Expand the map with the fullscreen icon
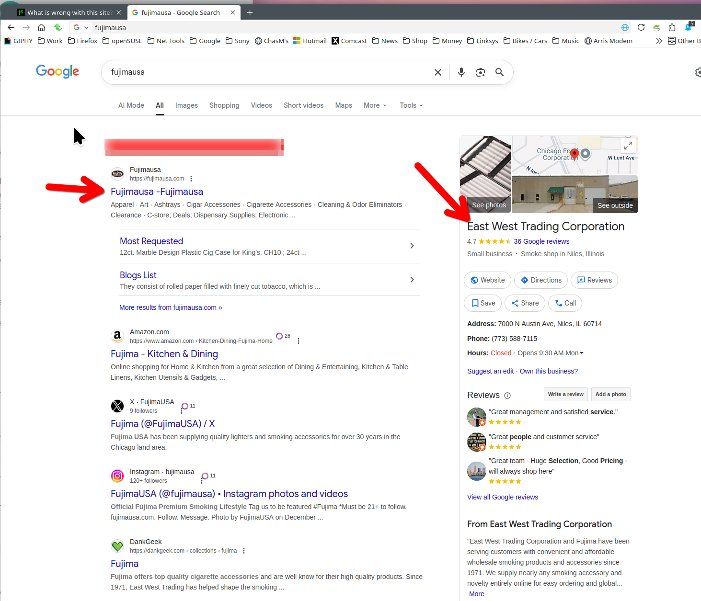This screenshot has width=701, height=601. tap(628, 145)
